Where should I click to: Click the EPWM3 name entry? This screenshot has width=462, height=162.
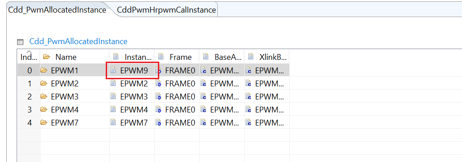point(65,97)
